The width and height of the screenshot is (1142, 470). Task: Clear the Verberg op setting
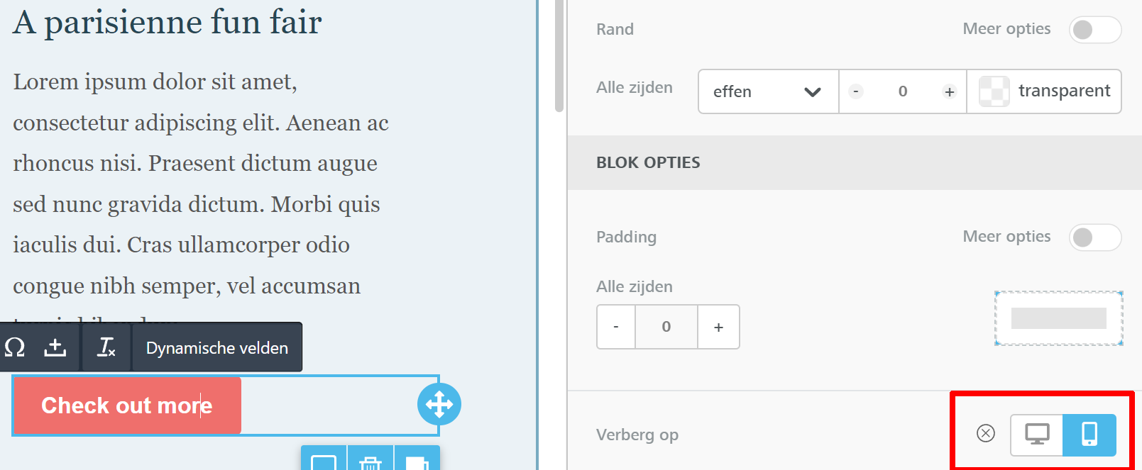(986, 433)
